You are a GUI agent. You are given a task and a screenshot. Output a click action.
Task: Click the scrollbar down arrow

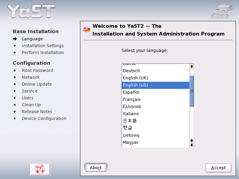pyautogui.click(x=191, y=145)
